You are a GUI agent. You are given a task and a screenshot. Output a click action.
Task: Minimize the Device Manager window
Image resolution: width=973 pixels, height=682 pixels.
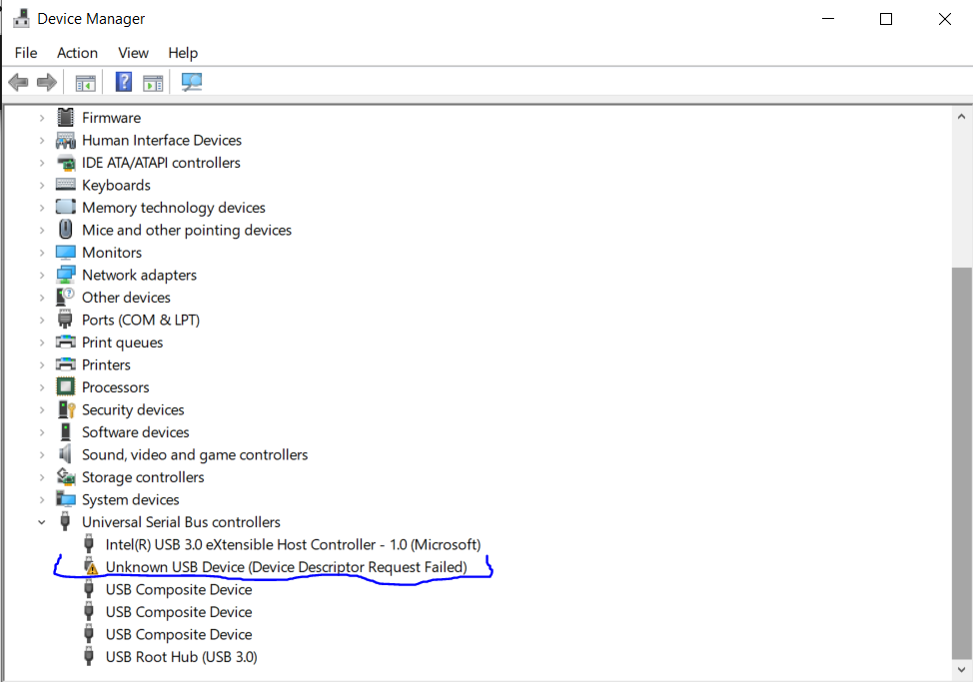(828, 19)
